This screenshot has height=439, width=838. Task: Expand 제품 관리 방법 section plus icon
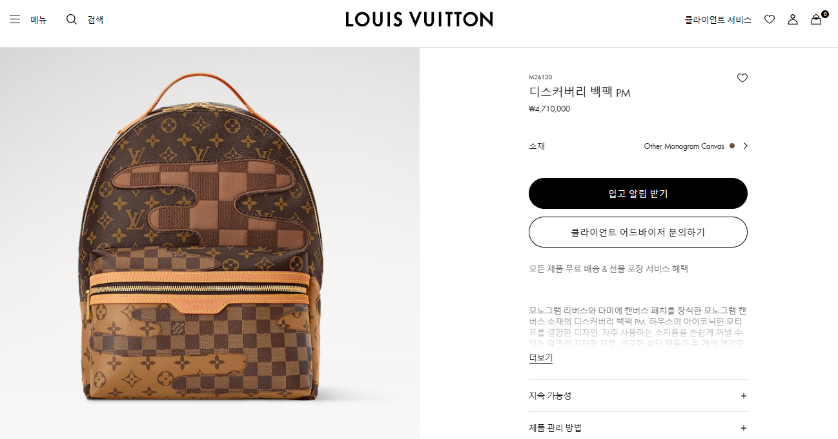[744, 428]
